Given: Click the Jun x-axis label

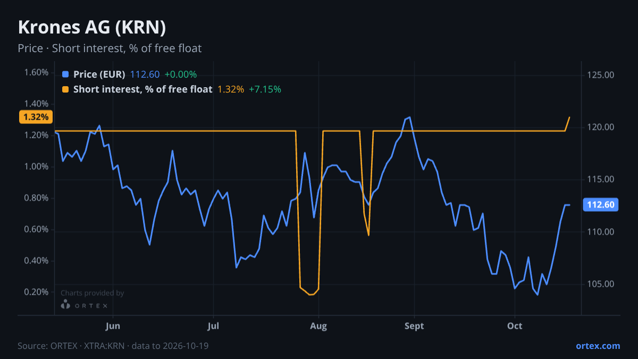Looking at the screenshot, I should coord(113,326).
